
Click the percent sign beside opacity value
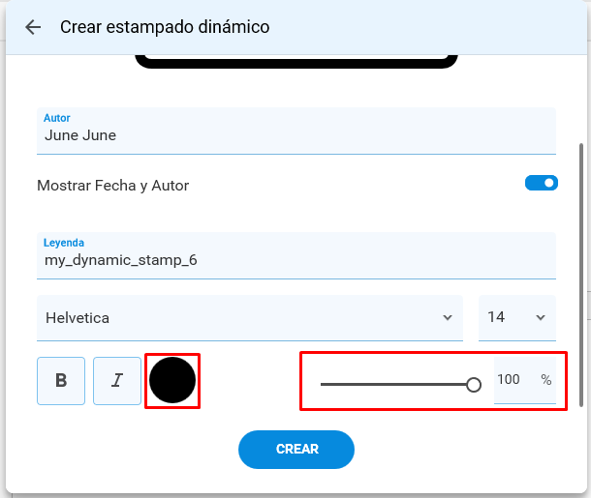pos(546,379)
